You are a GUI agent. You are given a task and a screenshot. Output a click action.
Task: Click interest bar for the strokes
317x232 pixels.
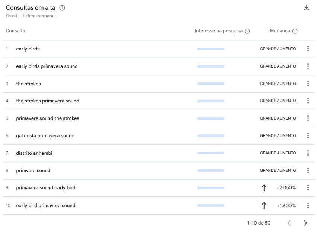[211, 84]
